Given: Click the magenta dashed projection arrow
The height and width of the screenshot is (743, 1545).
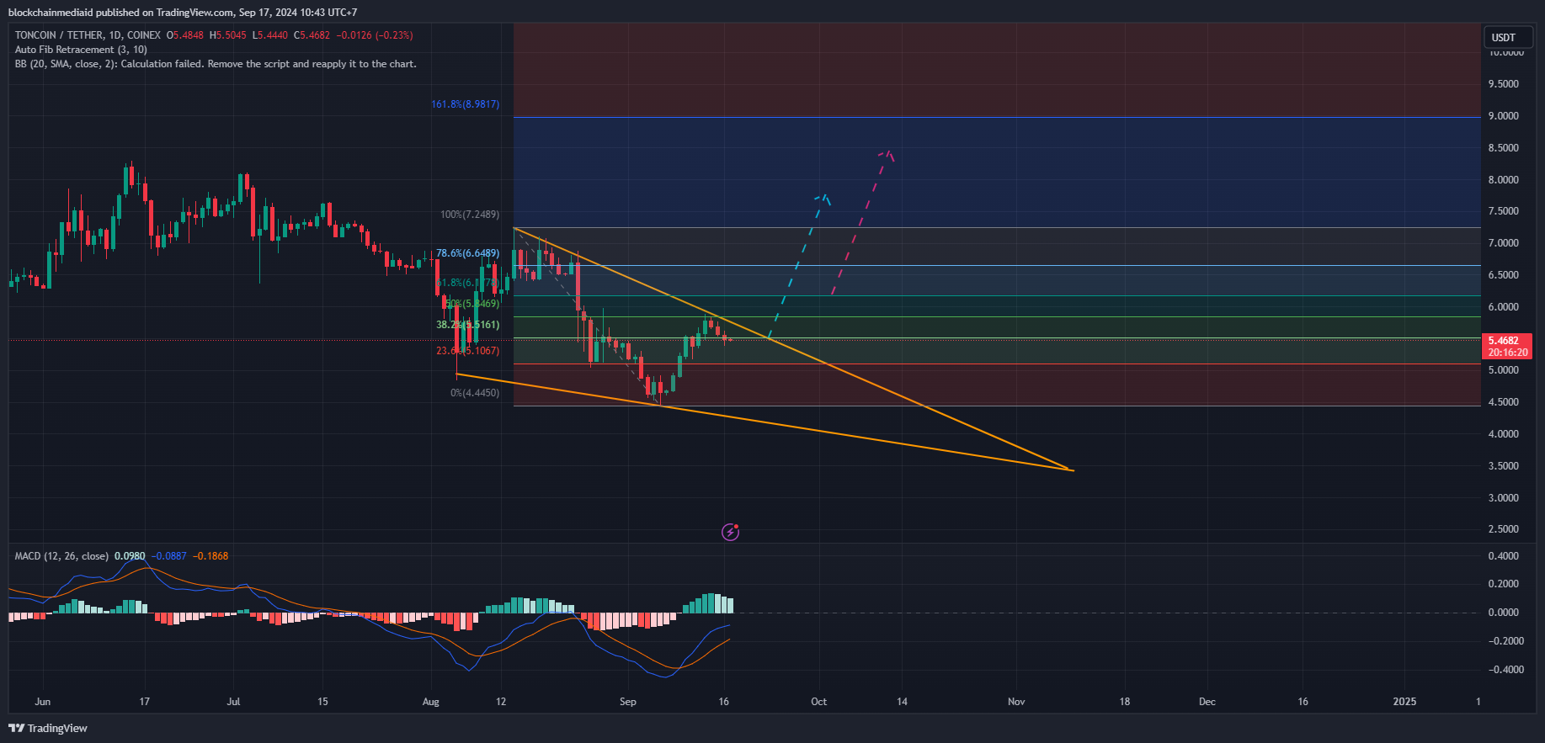Looking at the screenshot, I should click(862, 223).
